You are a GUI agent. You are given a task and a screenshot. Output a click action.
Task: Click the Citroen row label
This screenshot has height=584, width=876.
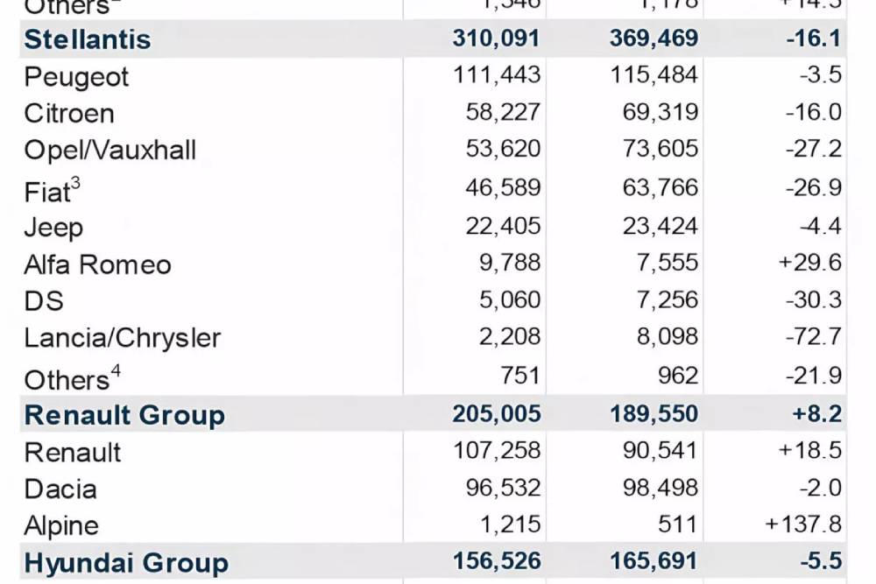tap(69, 114)
